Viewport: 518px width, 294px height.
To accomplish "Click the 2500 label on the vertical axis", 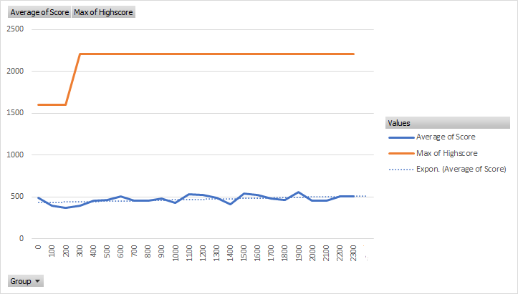I will point(15,29).
